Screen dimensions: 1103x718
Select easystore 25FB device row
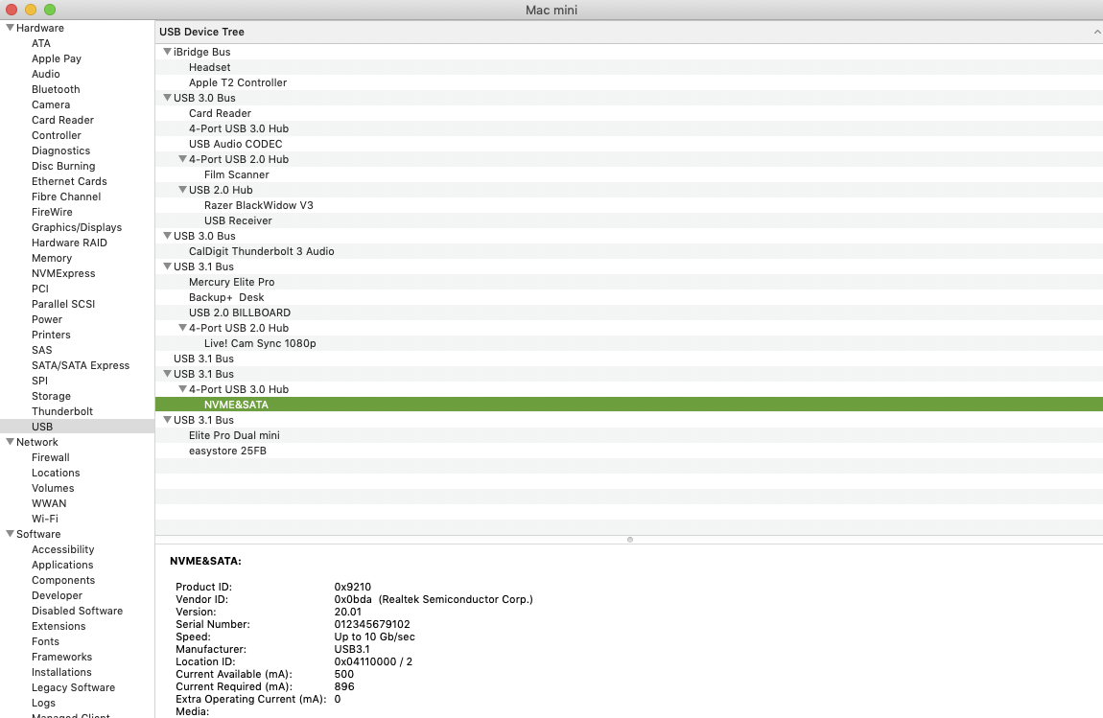(629, 451)
